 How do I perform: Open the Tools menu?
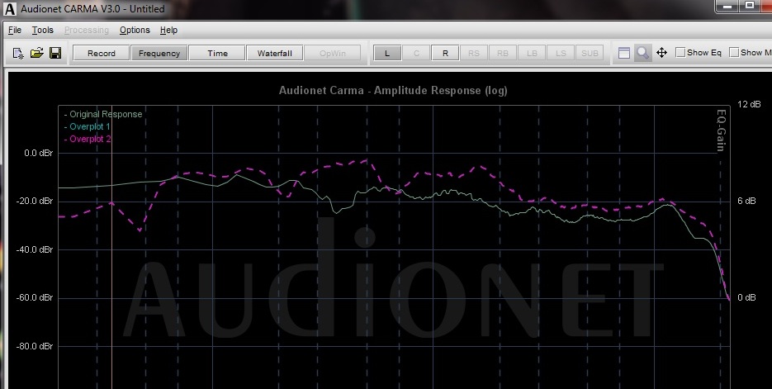click(x=42, y=30)
